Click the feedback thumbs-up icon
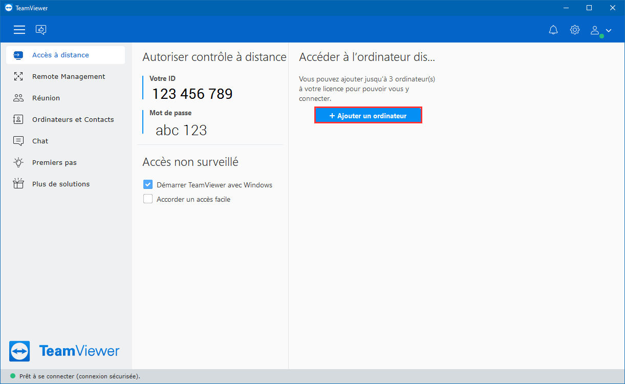This screenshot has height=384, width=625. point(41,30)
